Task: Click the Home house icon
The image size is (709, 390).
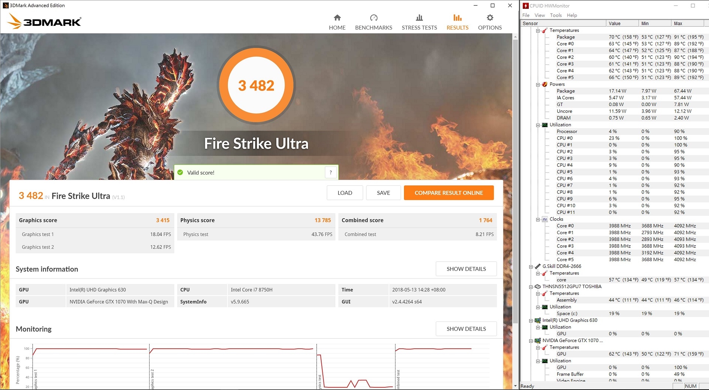Action: click(337, 18)
